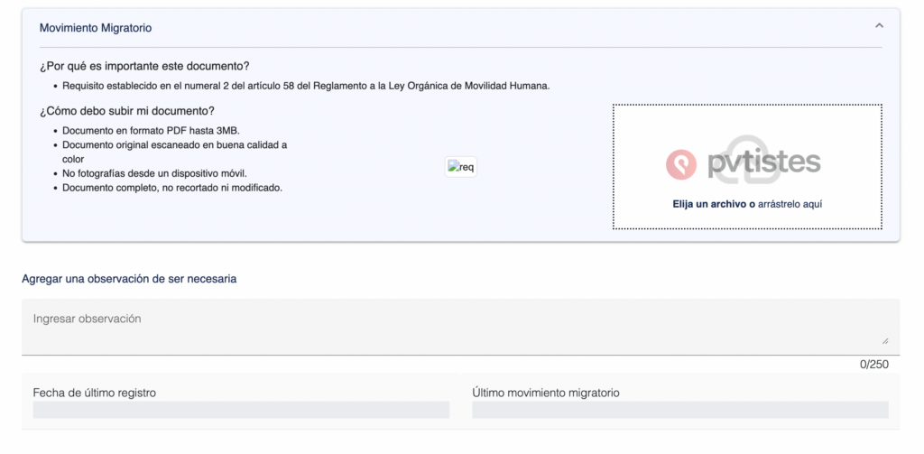Click the '¿Cómo debo subir mi documento?' heading

[x=127, y=111]
